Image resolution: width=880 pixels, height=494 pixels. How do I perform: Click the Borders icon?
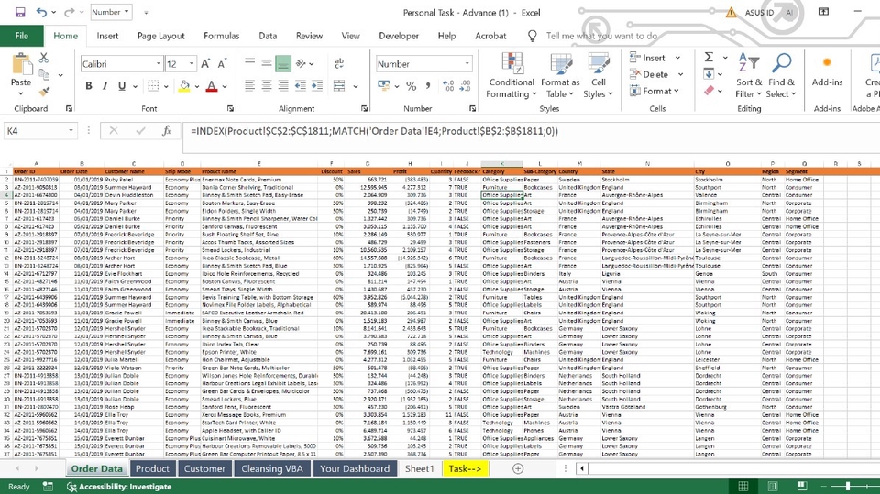point(153,86)
